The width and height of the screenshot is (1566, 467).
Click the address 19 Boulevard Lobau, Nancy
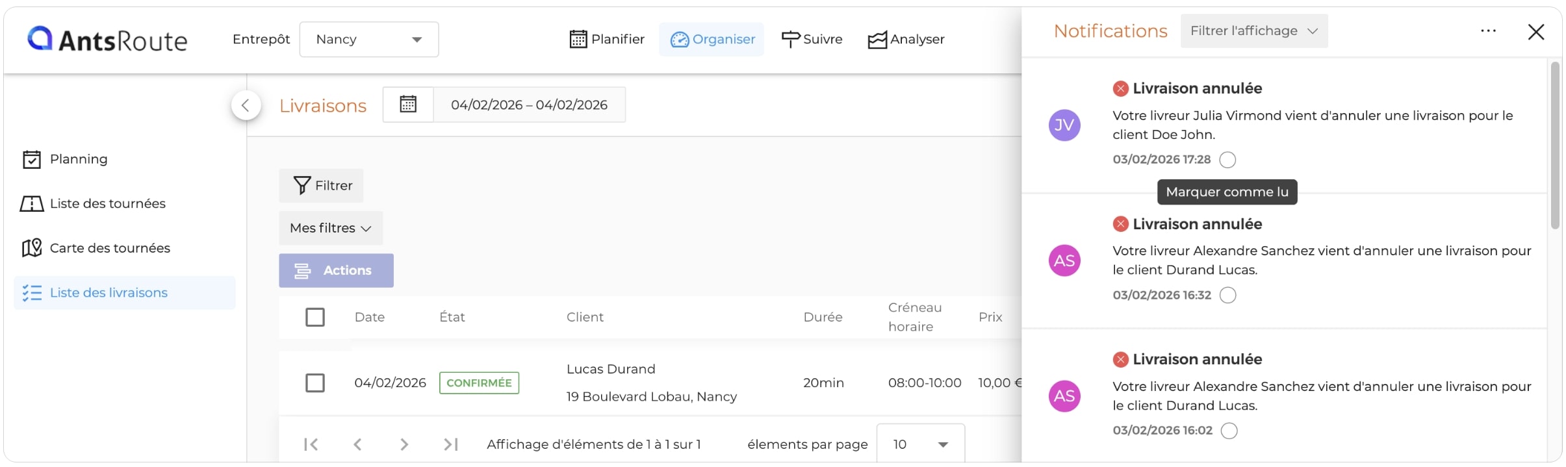tap(652, 397)
